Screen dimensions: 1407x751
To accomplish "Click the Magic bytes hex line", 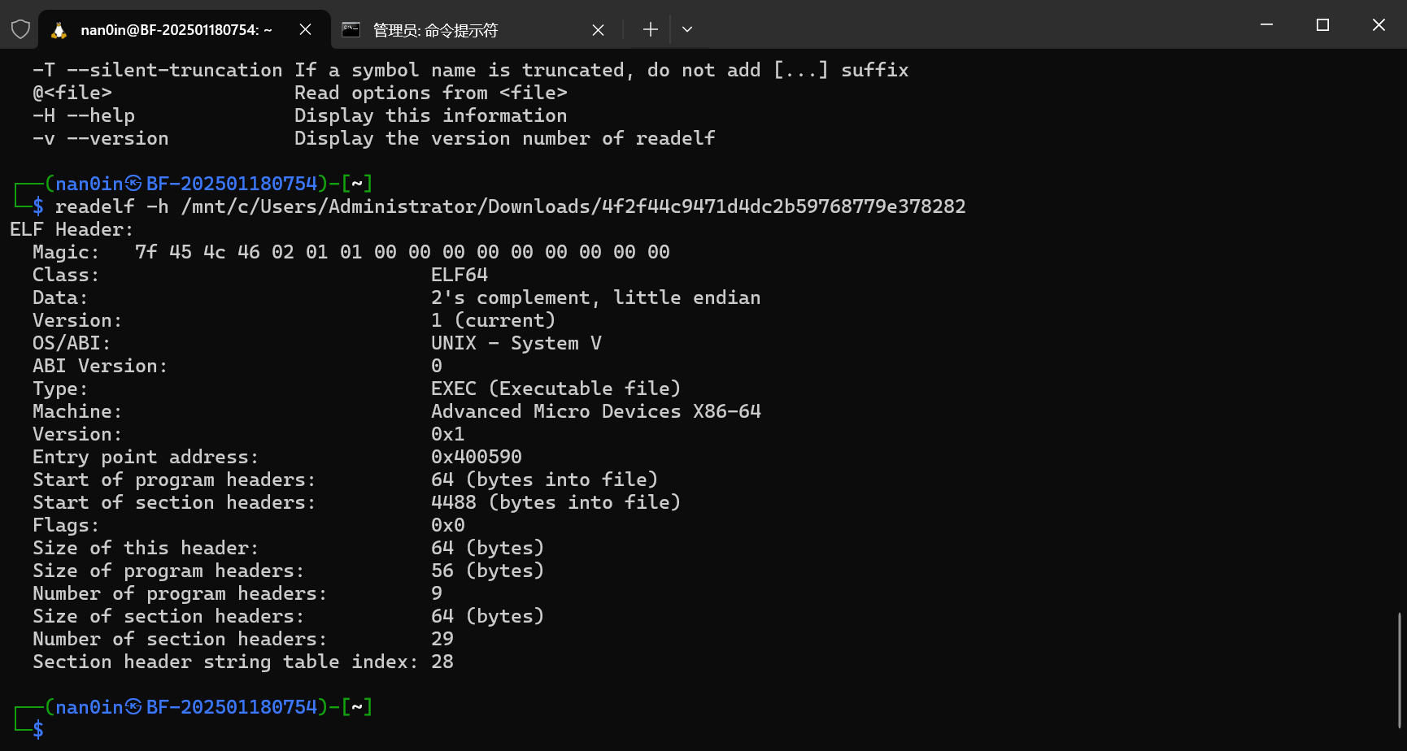I will [x=402, y=252].
